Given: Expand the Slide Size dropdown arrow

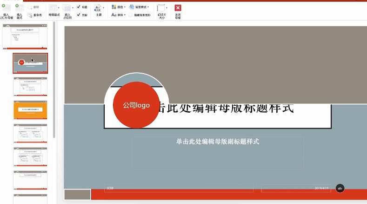Looking at the screenshot, I should 167,8.
